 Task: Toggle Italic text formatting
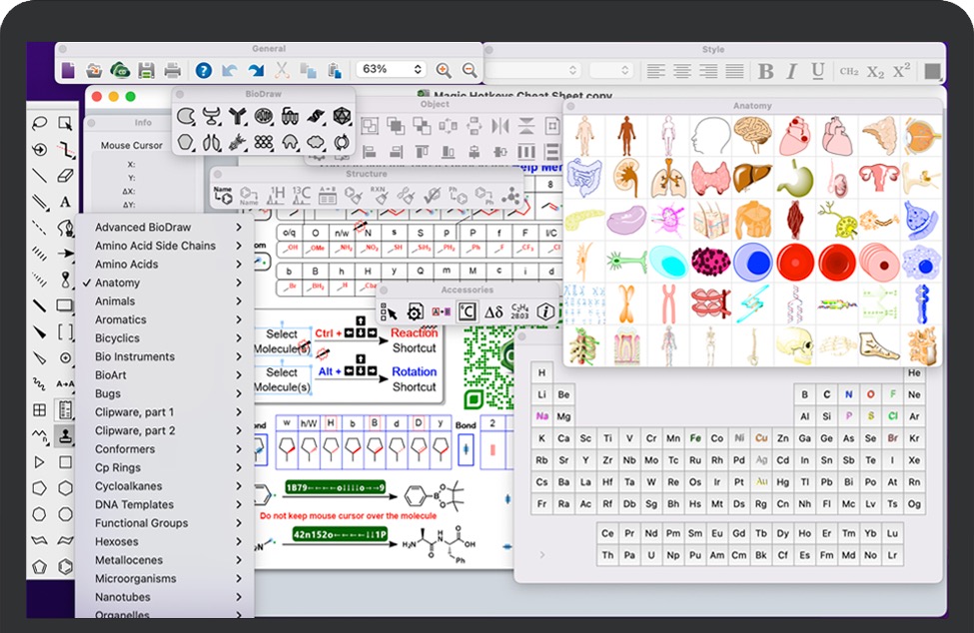tap(792, 71)
